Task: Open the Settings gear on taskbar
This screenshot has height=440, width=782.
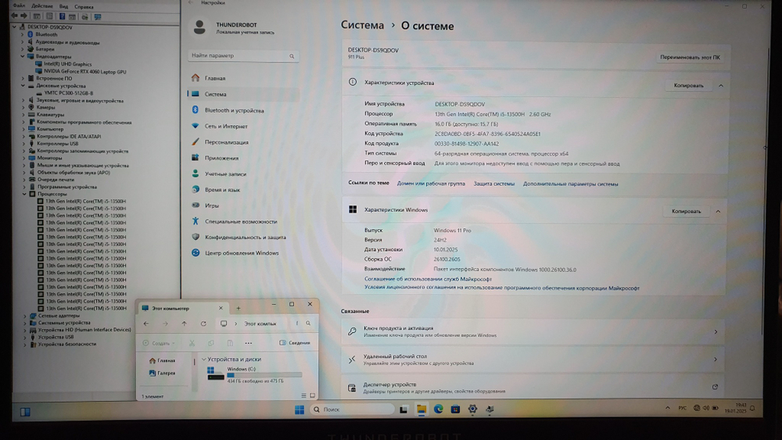Action: tap(472, 409)
